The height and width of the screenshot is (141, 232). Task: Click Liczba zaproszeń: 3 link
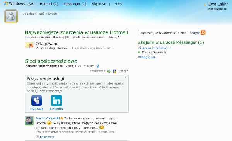click(x=157, y=48)
